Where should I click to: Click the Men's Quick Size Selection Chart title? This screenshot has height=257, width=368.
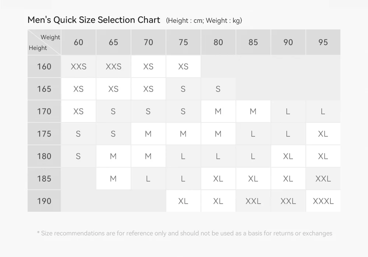coord(94,20)
